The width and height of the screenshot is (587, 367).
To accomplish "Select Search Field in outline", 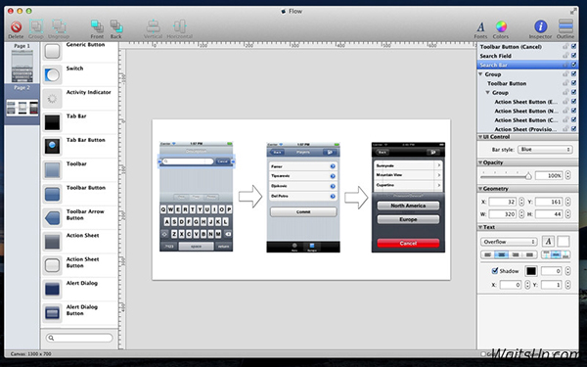I will [496, 56].
